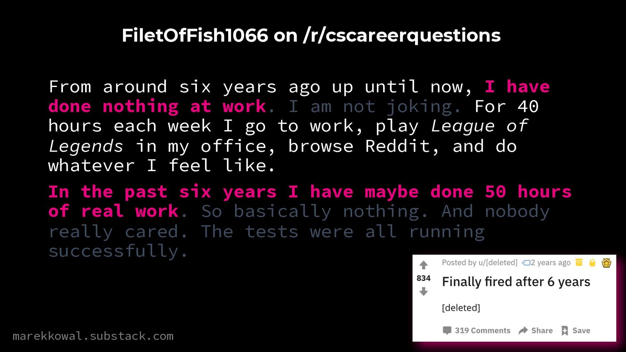Screen dimensions: 626x352
Task: Click the pink 'done nothing at work' highlighted text
Action: (157, 107)
